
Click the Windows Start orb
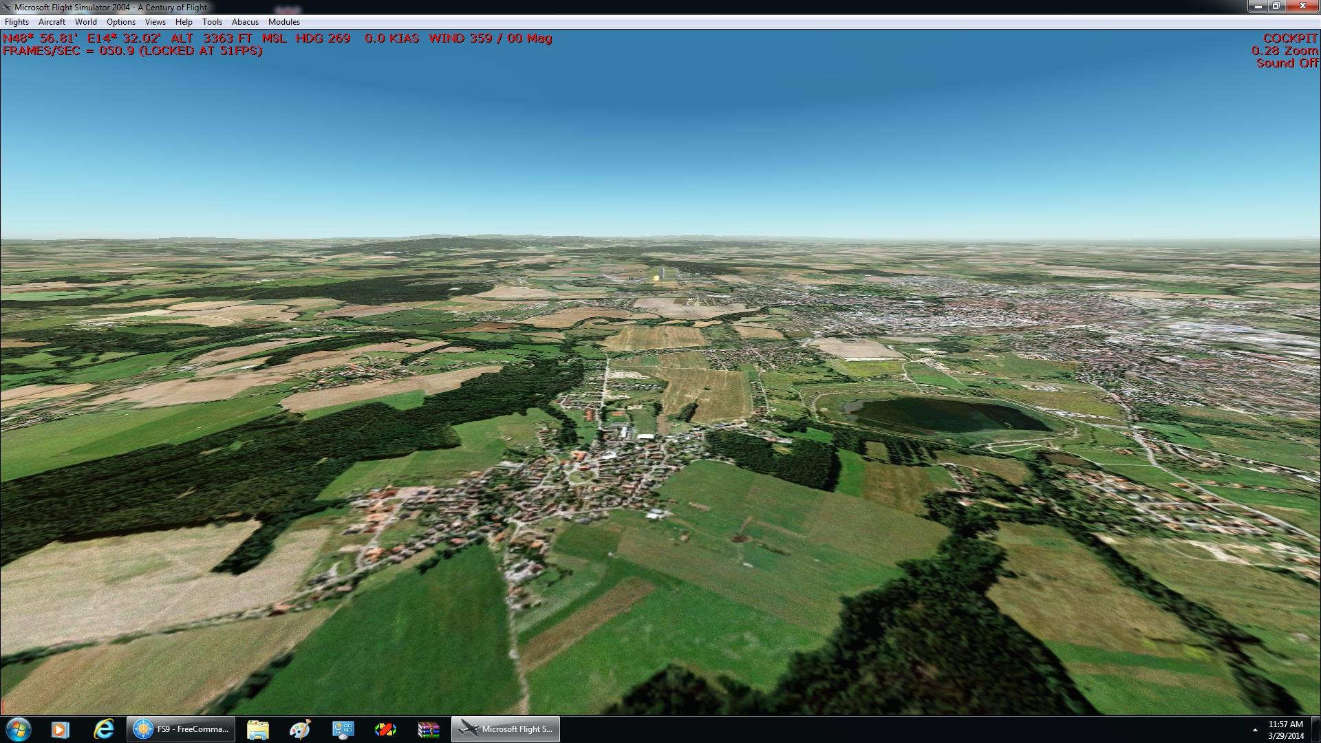click(x=18, y=729)
